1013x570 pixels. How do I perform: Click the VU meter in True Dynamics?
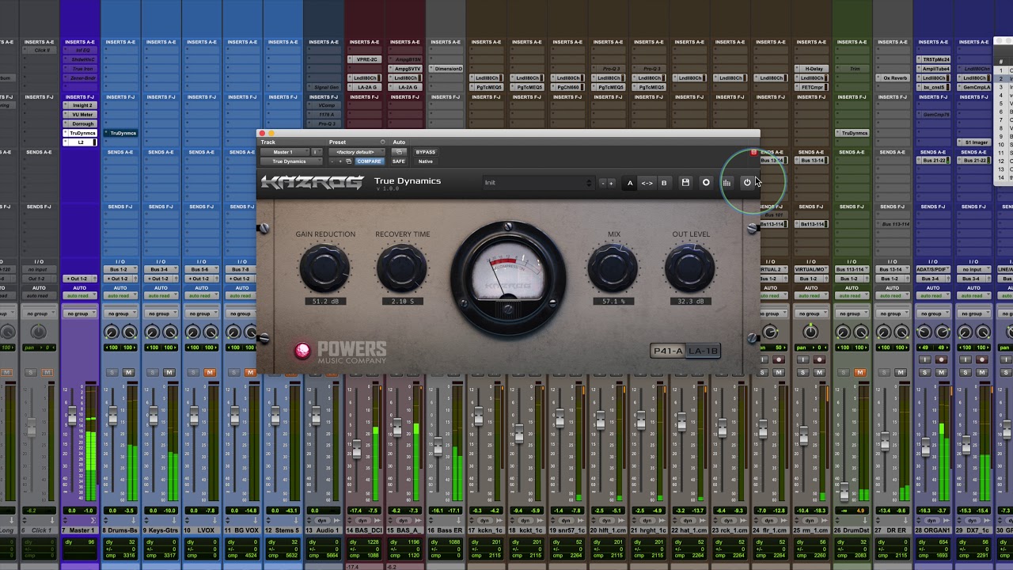point(507,277)
